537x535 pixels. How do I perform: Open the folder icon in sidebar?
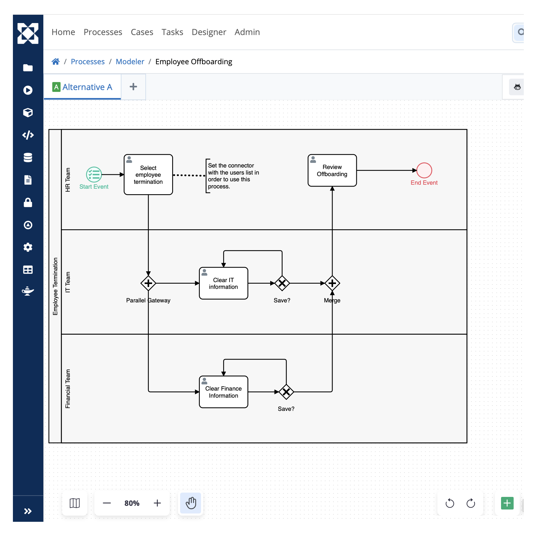[x=28, y=68]
